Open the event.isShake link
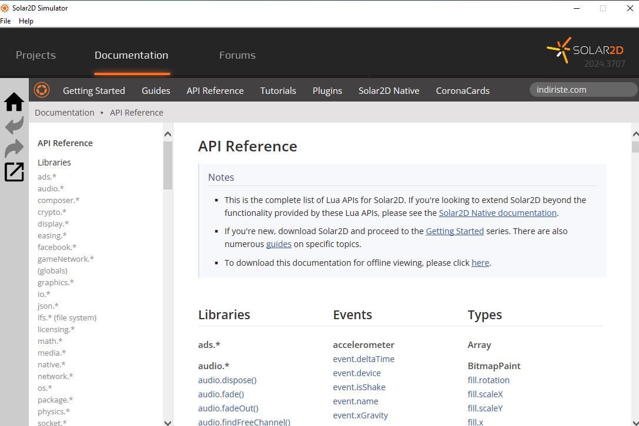Viewport: 639px width, 426px height. click(359, 387)
